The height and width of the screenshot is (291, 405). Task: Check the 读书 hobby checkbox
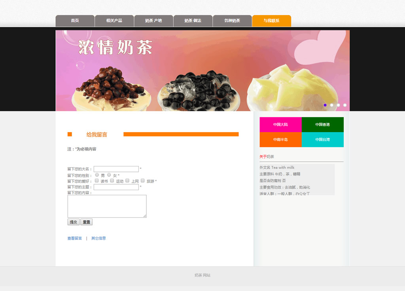[97, 181]
